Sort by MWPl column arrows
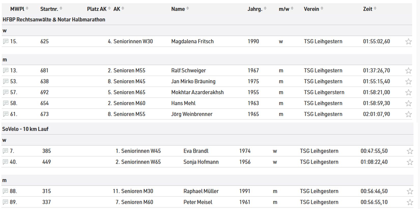The image size is (420, 209). click(x=27, y=9)
